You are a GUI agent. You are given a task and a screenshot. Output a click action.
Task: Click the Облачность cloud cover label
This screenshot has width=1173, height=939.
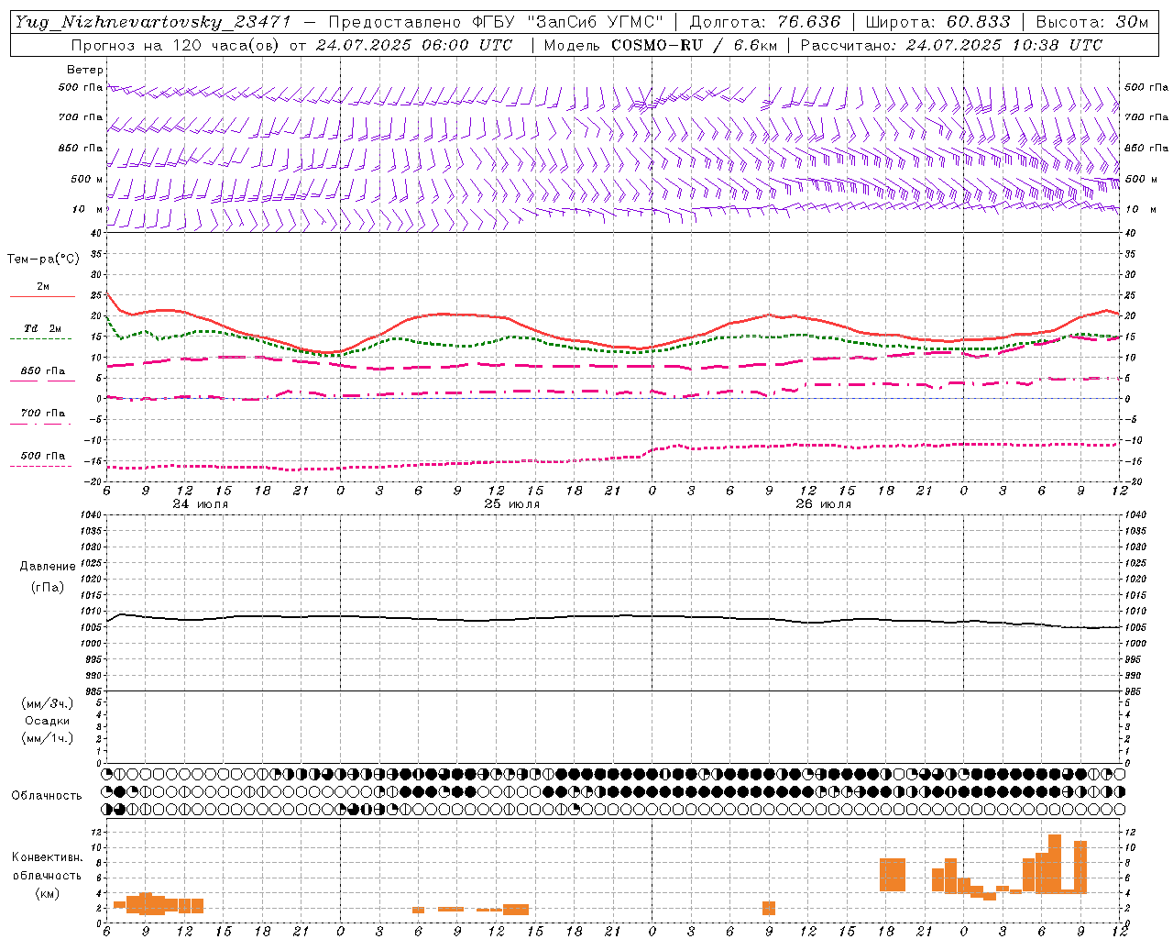[x=47, y=795]
